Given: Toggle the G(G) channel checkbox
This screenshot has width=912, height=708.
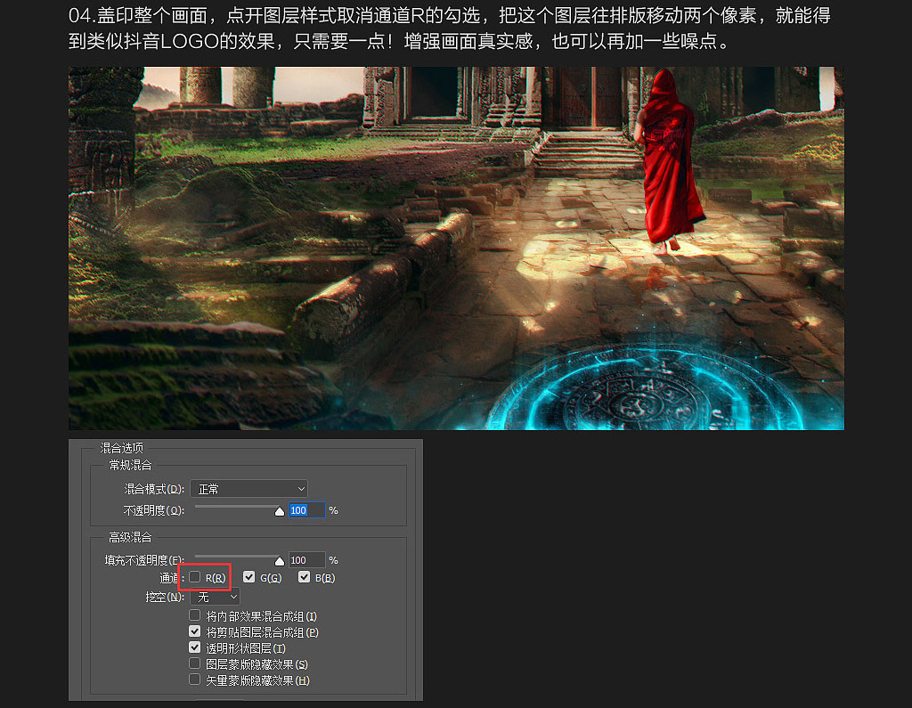Looking at the screenshot, I should click(249, 576).
